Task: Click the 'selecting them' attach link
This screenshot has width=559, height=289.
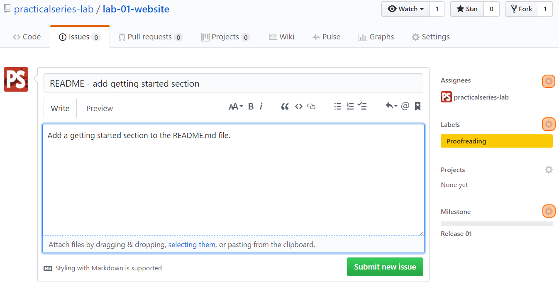Action: click(x=192, y=245)
